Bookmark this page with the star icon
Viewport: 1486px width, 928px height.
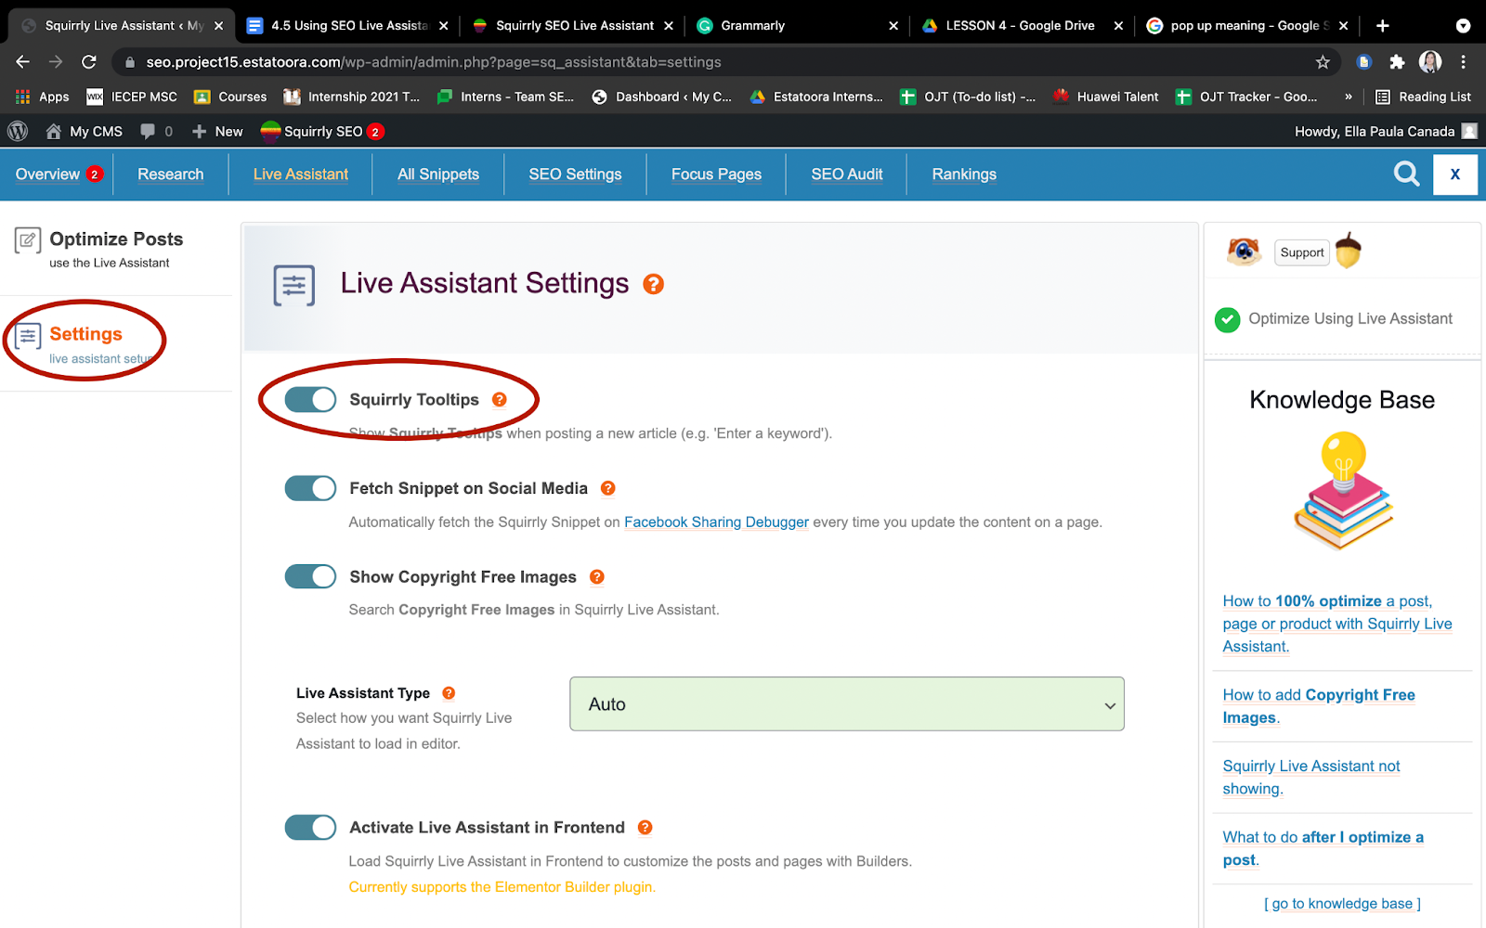click(1323, 62)
